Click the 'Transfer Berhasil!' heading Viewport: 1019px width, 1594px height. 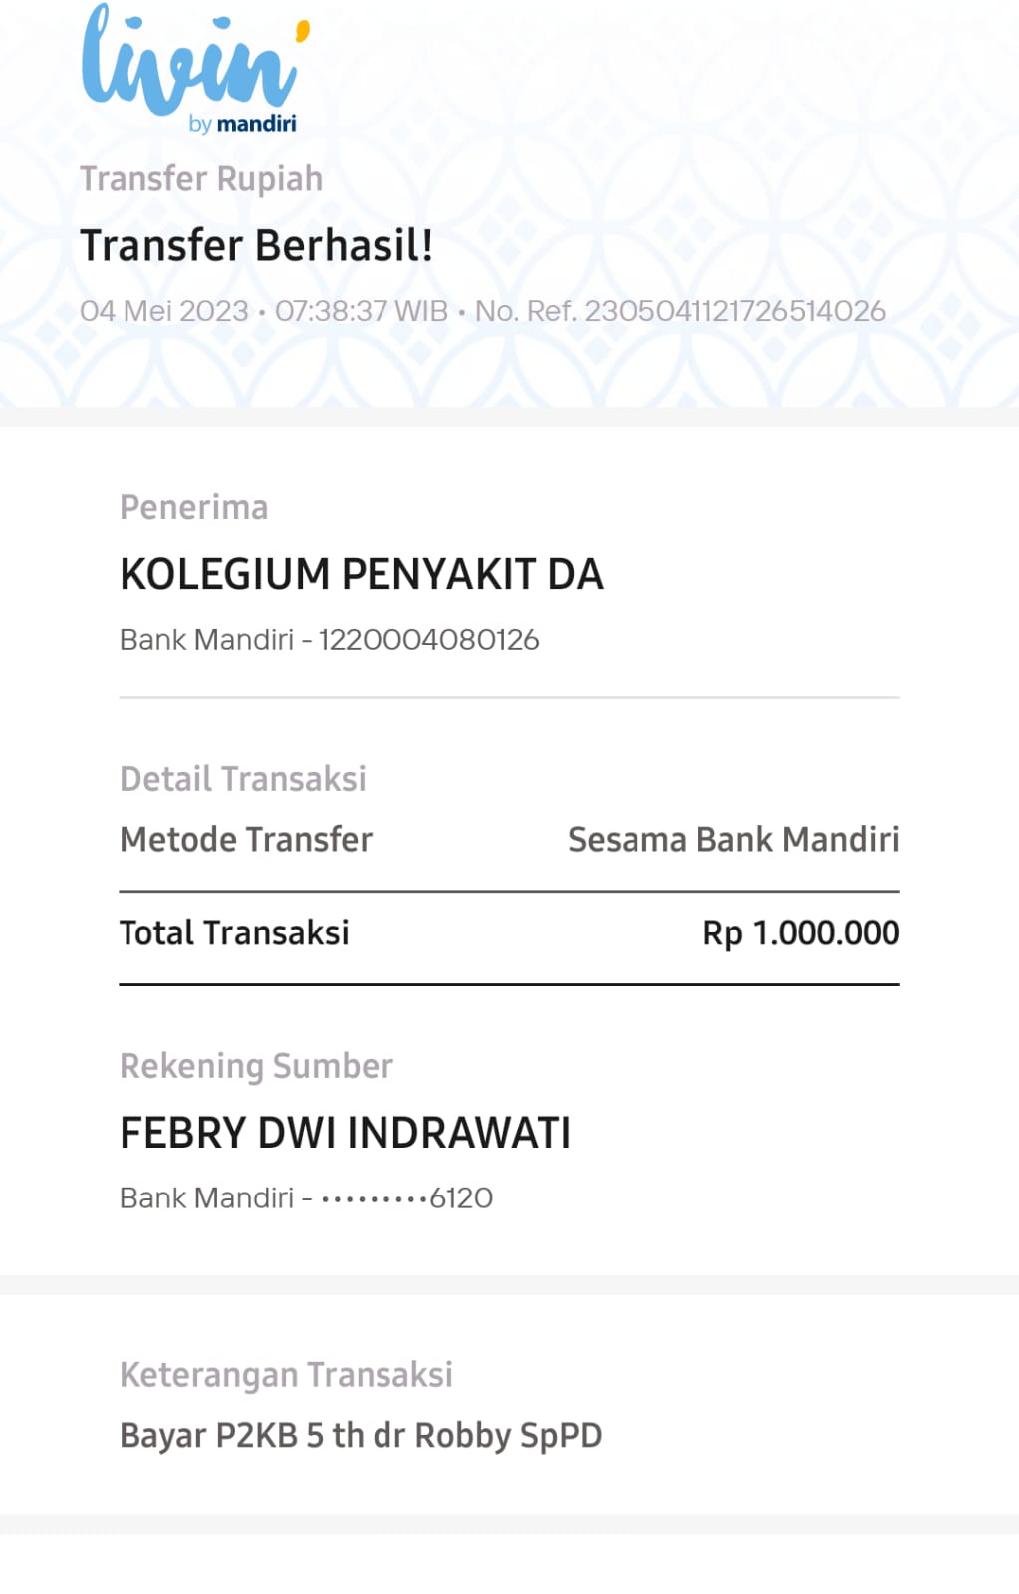tap(256, 245)
